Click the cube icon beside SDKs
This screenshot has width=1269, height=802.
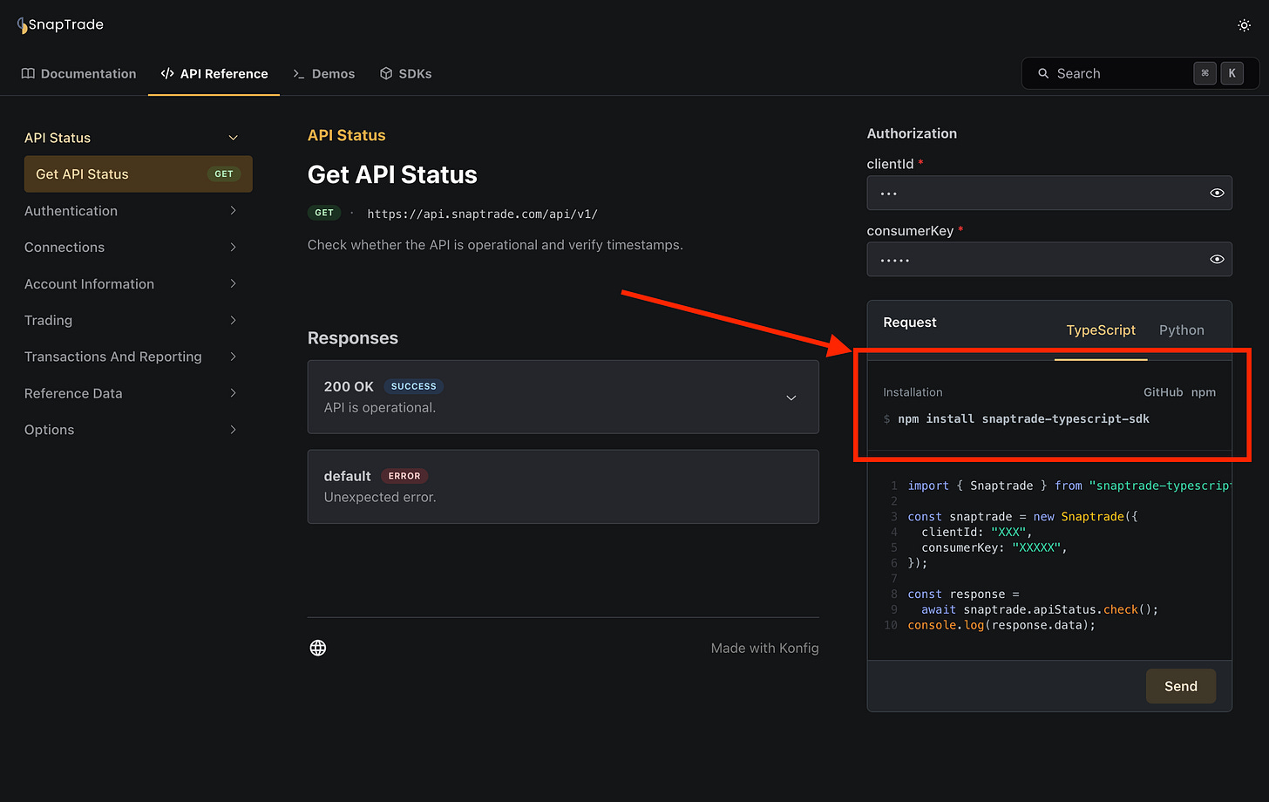pyautogui.click(x=386, y=73)
